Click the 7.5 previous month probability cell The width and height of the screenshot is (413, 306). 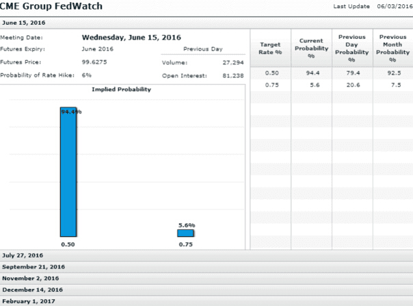click(x=392, y=85)
